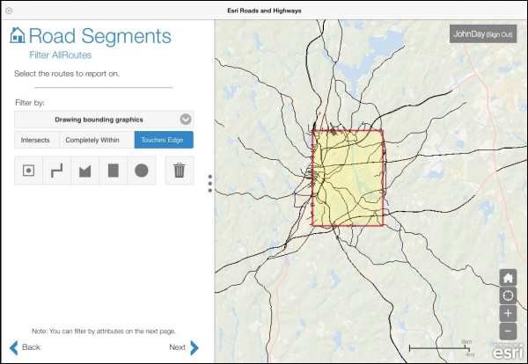Click the map home extent button
Viewport: 528px width, 364px height.
508,278
